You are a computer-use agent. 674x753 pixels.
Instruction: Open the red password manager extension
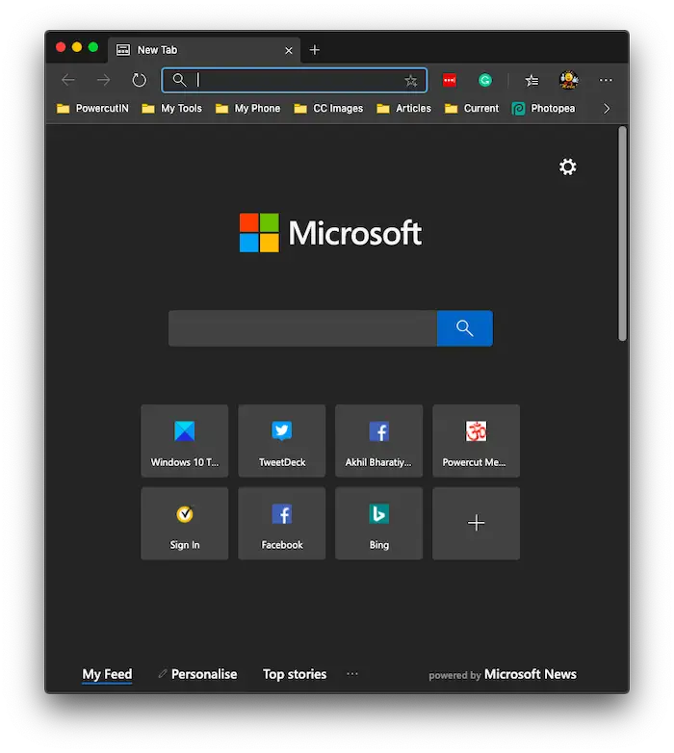450,80
